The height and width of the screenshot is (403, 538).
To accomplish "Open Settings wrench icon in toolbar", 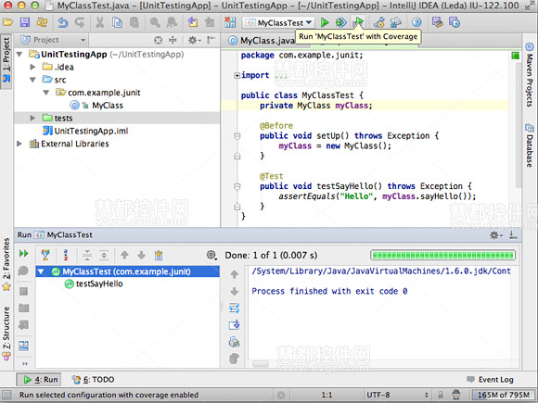I will click(378, 22).
